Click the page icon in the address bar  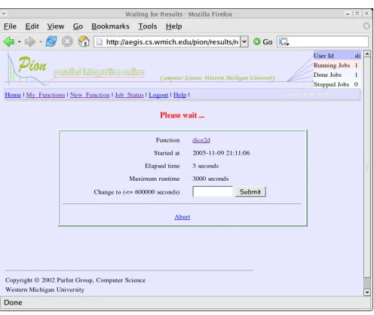(100, 41)
